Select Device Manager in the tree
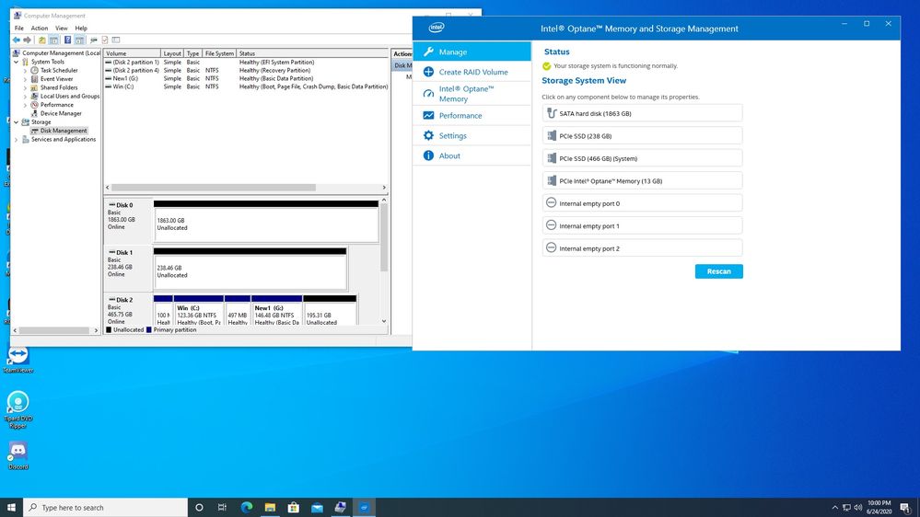Screen dimensions: 920x517 coord(61,113)
